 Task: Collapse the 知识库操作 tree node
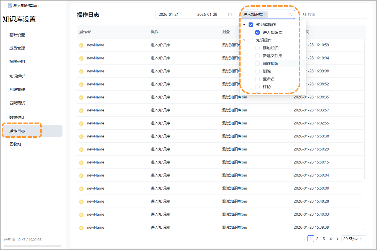(x=244, y=25)
